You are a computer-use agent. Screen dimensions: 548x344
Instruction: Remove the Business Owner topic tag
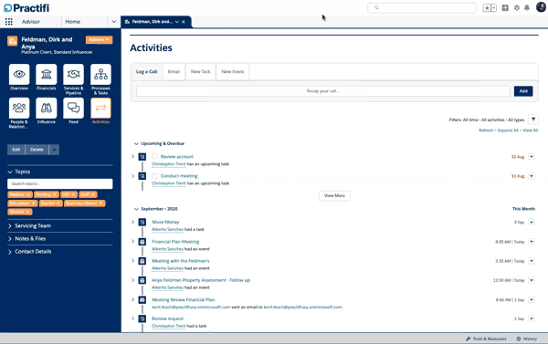point(101,203)
